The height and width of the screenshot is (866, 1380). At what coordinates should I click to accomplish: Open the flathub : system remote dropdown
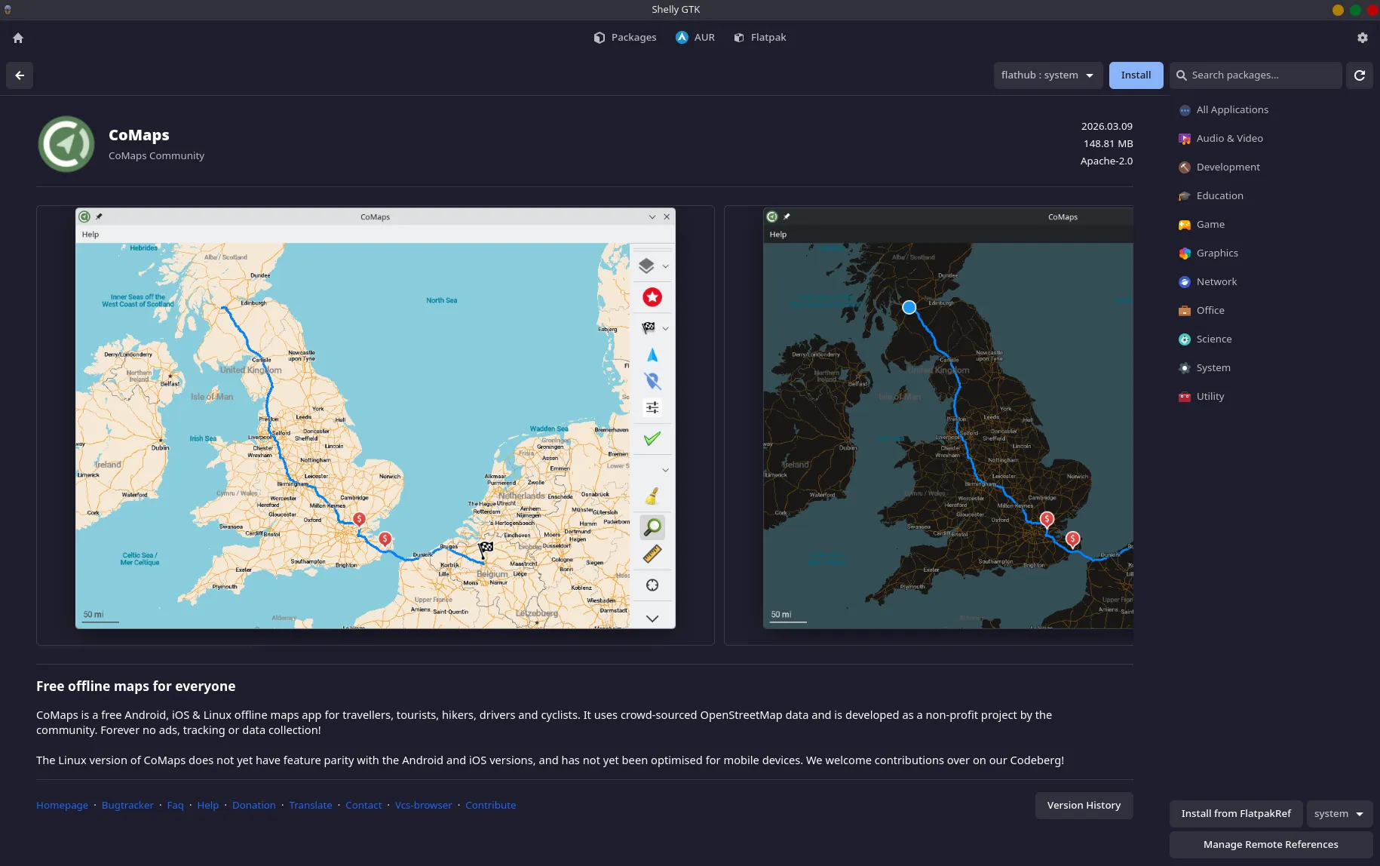click(1048, 75)
